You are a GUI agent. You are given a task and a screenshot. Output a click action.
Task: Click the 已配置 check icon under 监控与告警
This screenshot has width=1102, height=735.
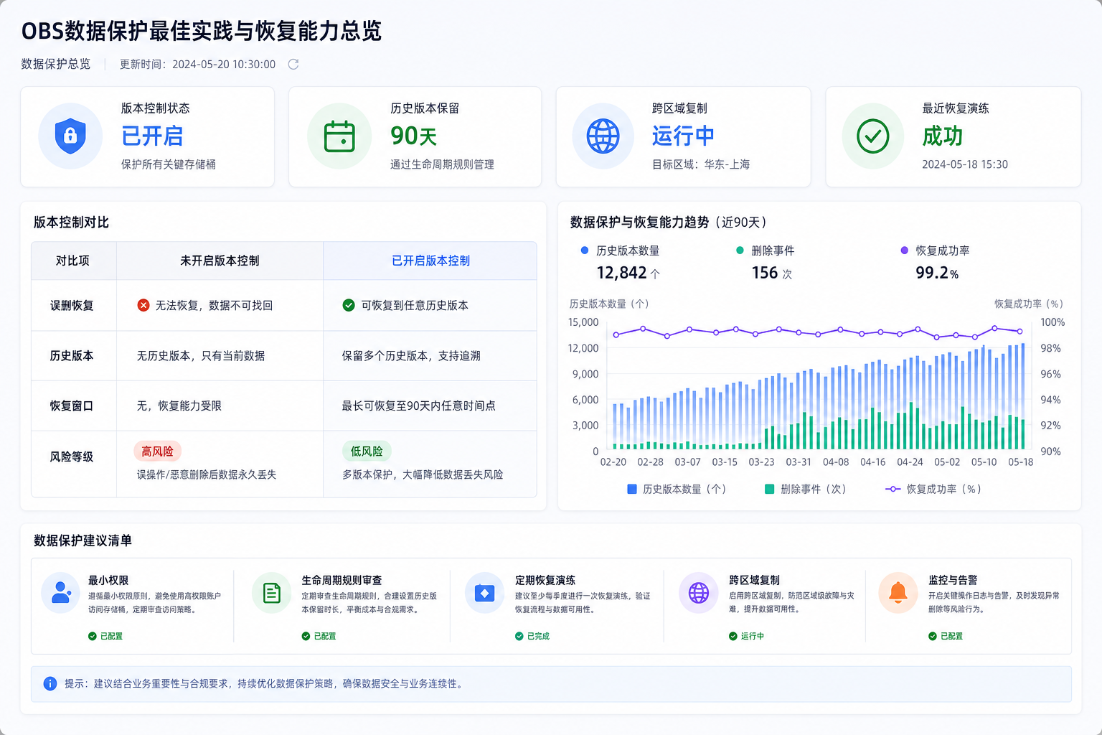(x=933, y=636)
